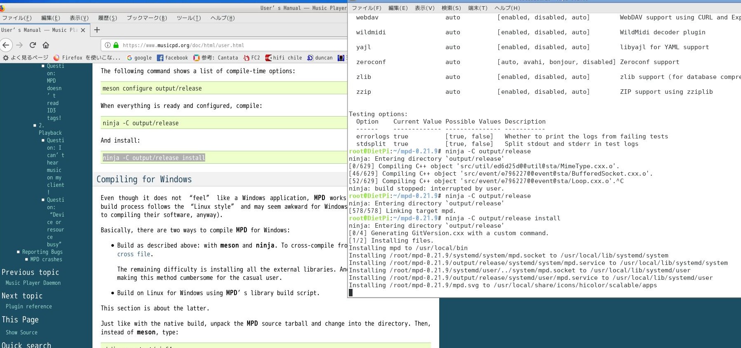Screen dimensions: 741x348
Task: Open the duncan bookmark
Action: pyautogui.click(x=320, y=58)
